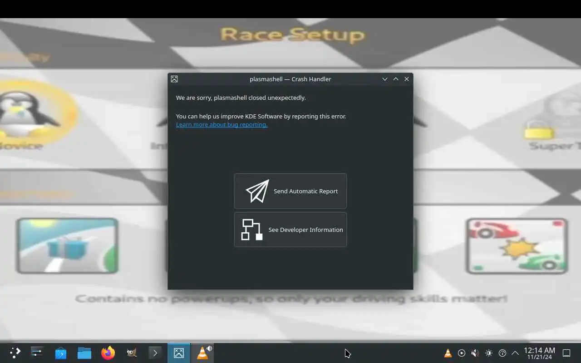Open Konsole terminal from taskbar
Image resolution: width=581 pixels, height=363 pixels.
155,353
